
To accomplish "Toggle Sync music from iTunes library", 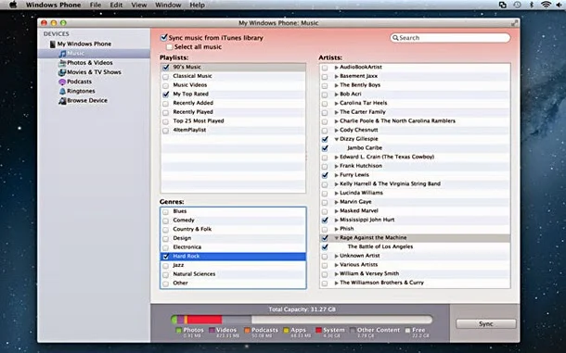I will click(164, 37).
